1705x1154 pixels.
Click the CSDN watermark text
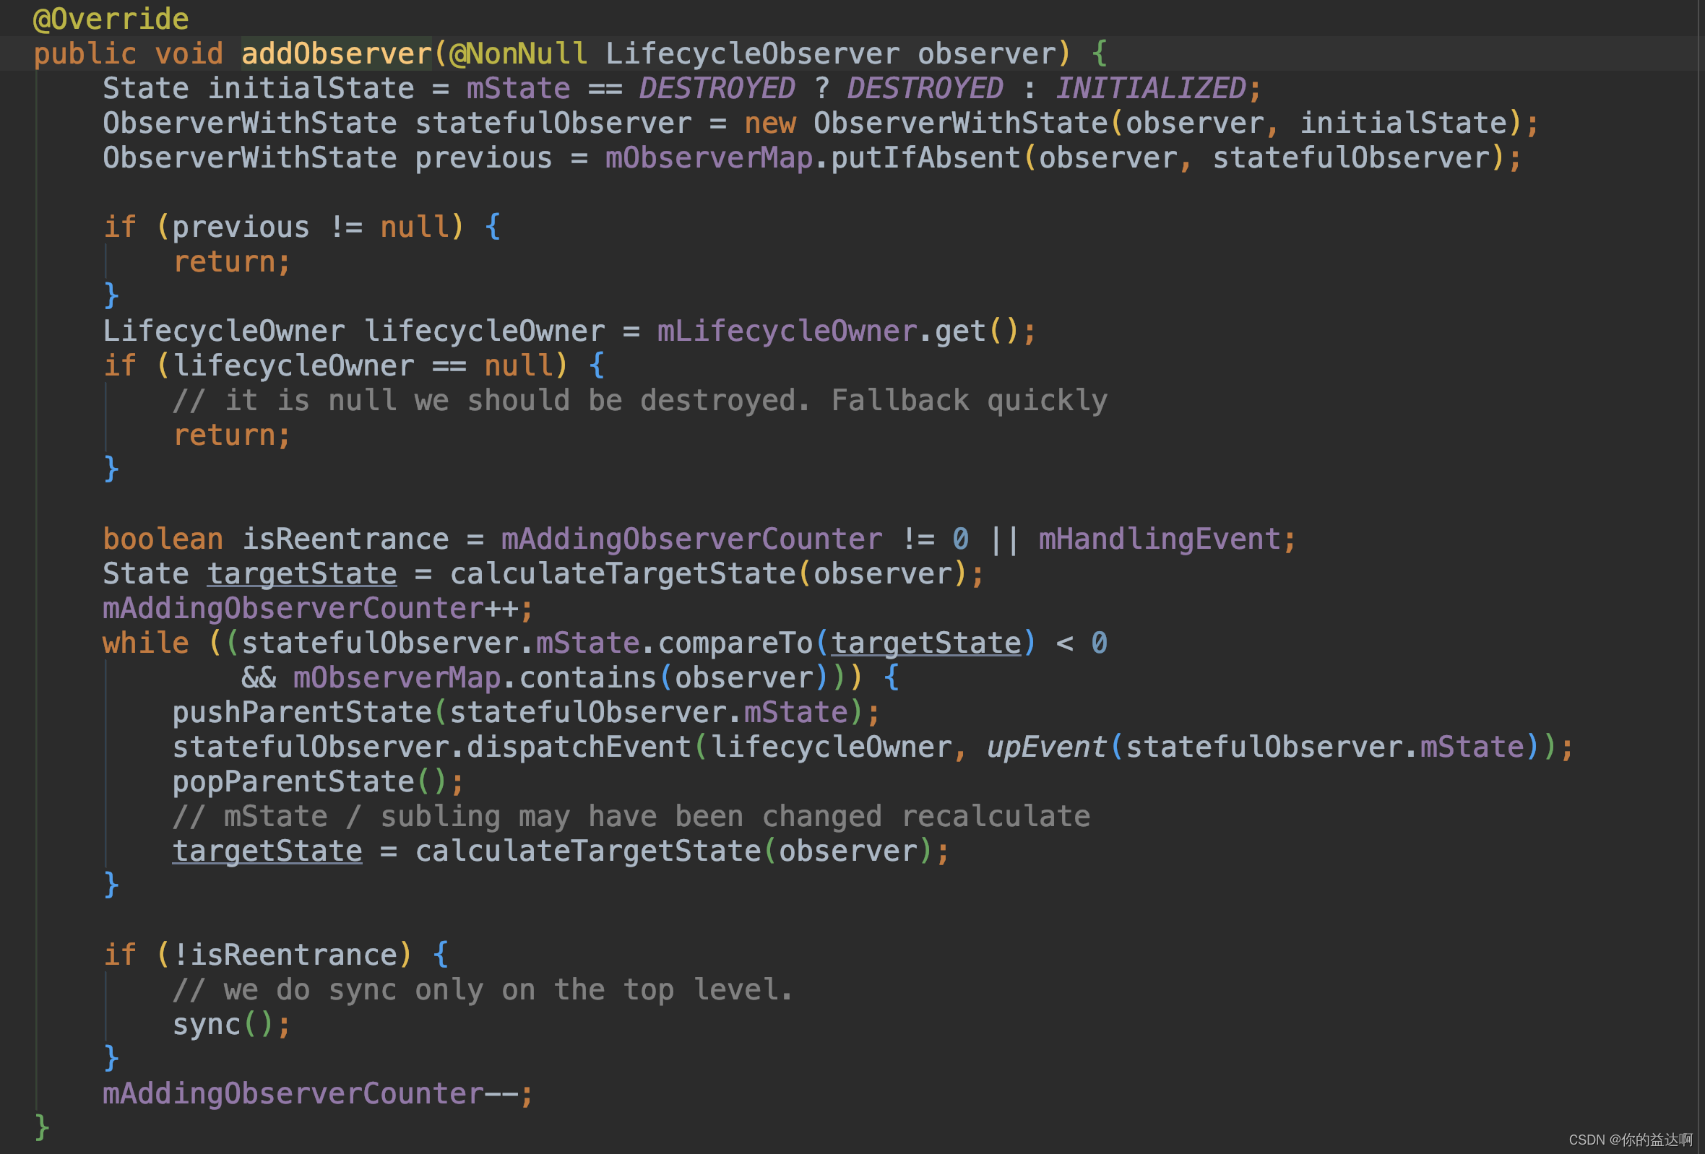1629,1140
